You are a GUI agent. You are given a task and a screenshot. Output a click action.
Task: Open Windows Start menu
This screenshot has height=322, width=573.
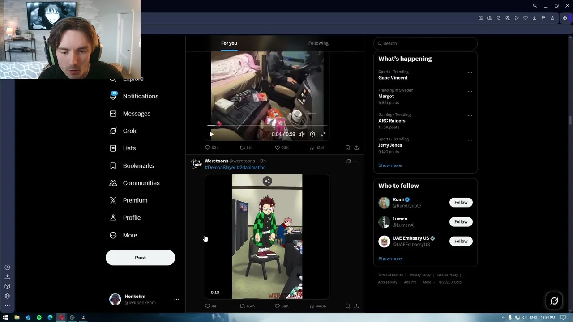[5, 318]
